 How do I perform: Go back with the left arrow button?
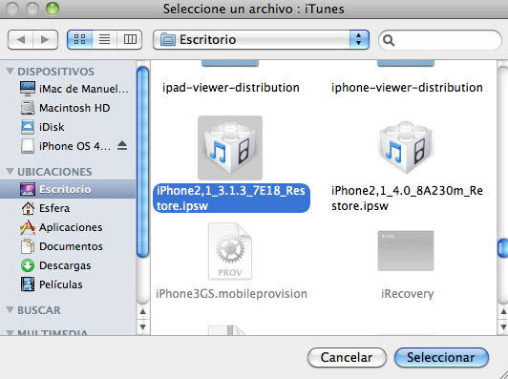click(x=20, y=39)
